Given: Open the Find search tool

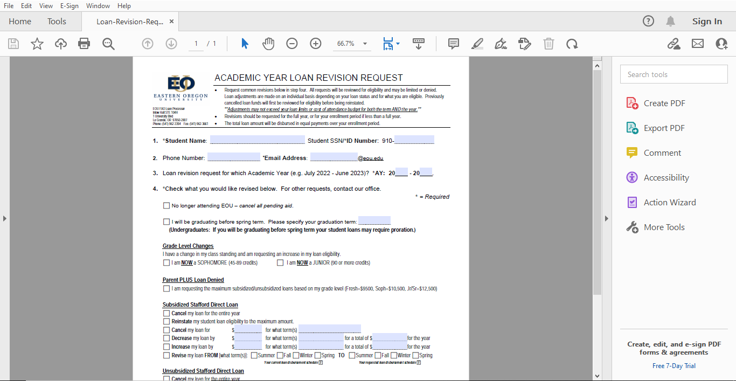Looking at the screenshot, I should coord(108,44).
